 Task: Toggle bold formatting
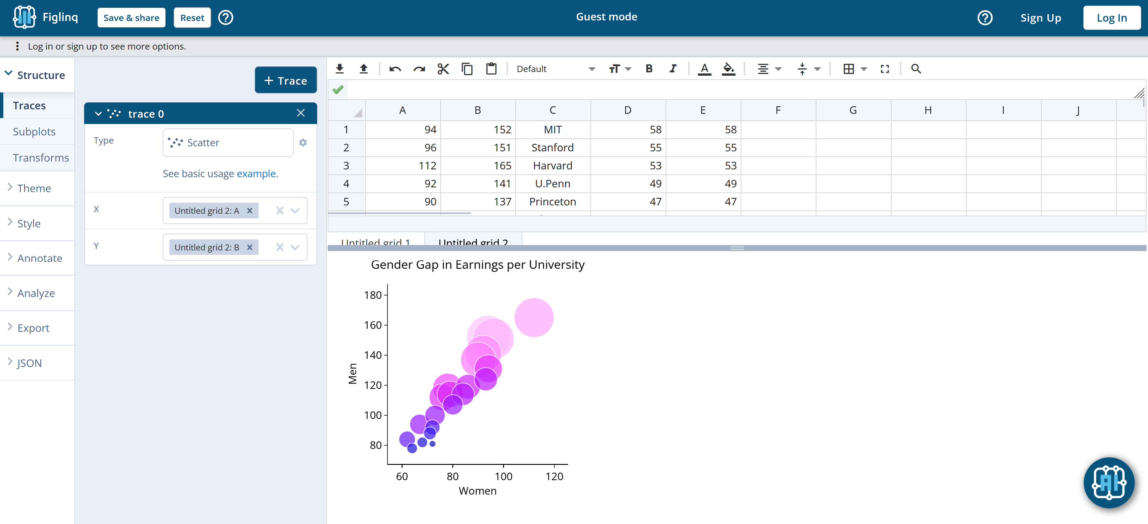click(x=649, y=69)
